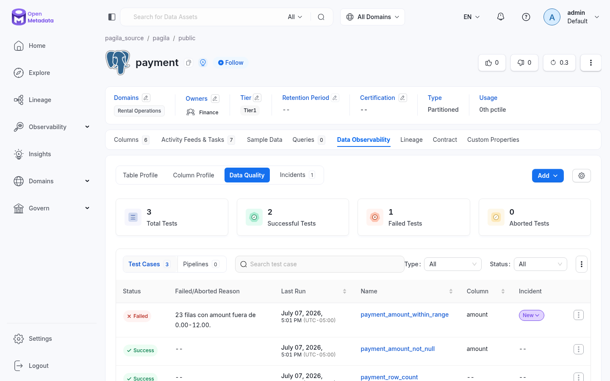Open the data quality settings gear
This screenshot has height=381, width=610.
582,176
